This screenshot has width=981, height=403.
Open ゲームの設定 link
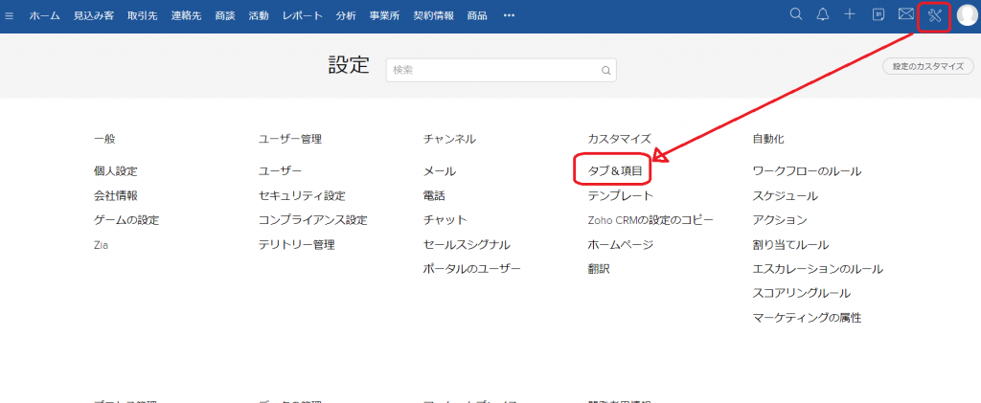pyautogui.click(x=126, y=220)
